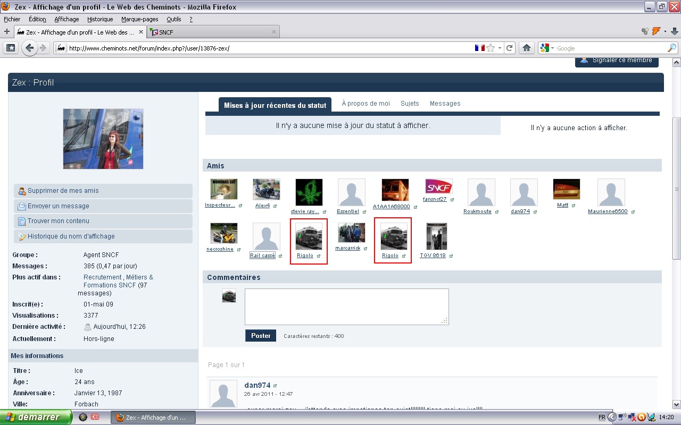Reload the page with the refresh icon
This screenshot has width=681, height=425.
(510, 48)
